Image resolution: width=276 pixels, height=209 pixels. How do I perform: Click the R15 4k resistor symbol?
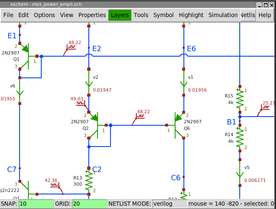[x=240, y=100]
